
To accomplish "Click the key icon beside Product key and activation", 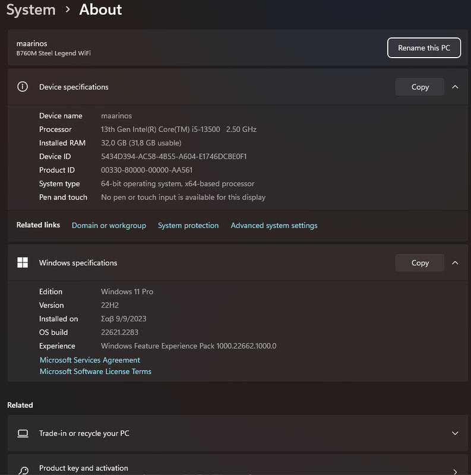I will pos(23,470).
